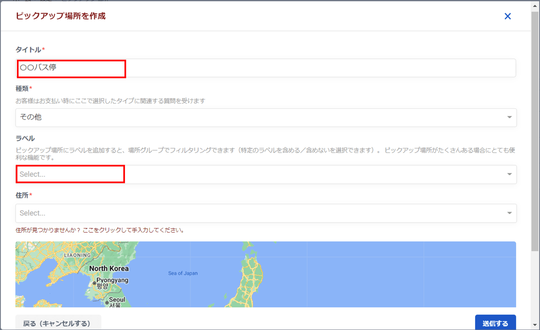This screenshot has height=330, width=540.
Task: Click the LIAONING region label on map
Action: (x=77, y=255)
